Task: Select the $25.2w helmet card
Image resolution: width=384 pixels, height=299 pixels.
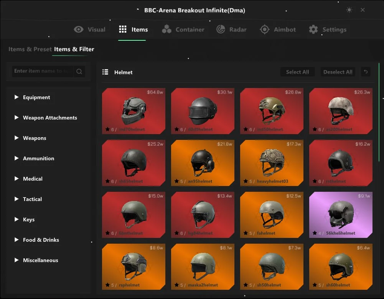Action: point(134,163)
